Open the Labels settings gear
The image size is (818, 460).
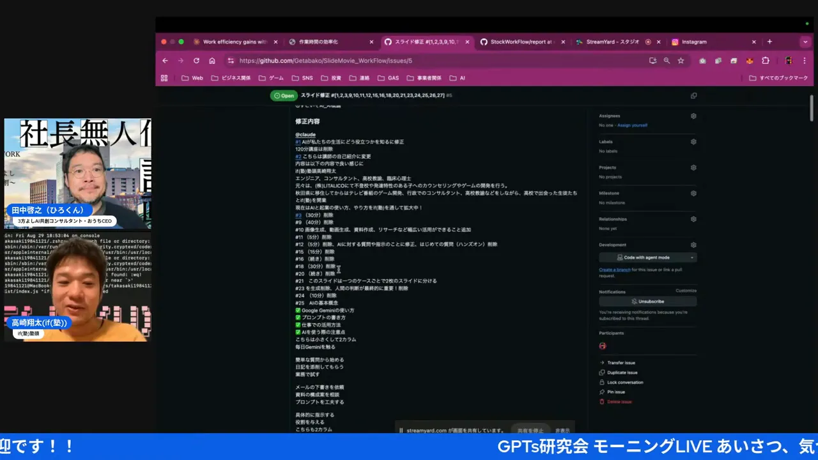(x=693, y=141)
